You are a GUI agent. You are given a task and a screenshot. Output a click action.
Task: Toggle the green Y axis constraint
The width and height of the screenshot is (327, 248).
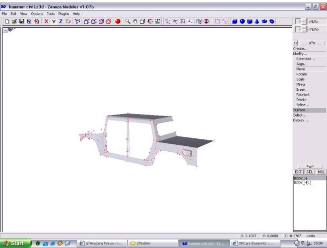click(54, 21)
